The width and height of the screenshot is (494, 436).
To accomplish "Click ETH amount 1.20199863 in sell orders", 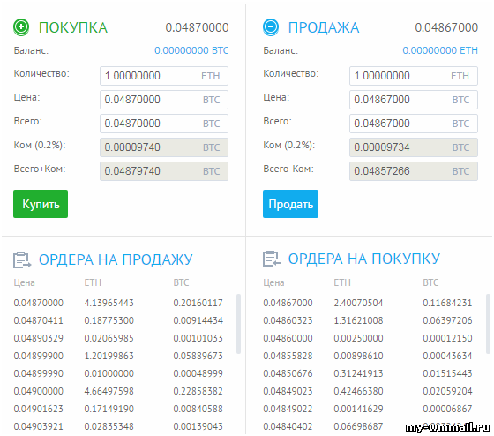I will (x=109, y=356).
